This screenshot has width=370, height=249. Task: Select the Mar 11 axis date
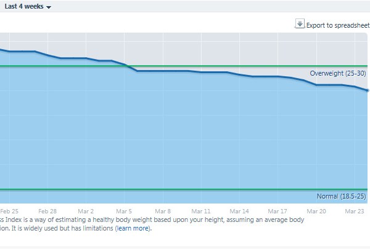click(201, 210)
